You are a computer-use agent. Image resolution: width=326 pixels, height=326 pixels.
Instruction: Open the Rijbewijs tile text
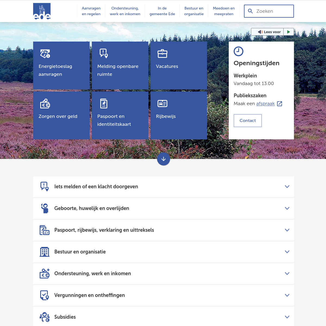[x=166, y=116]
